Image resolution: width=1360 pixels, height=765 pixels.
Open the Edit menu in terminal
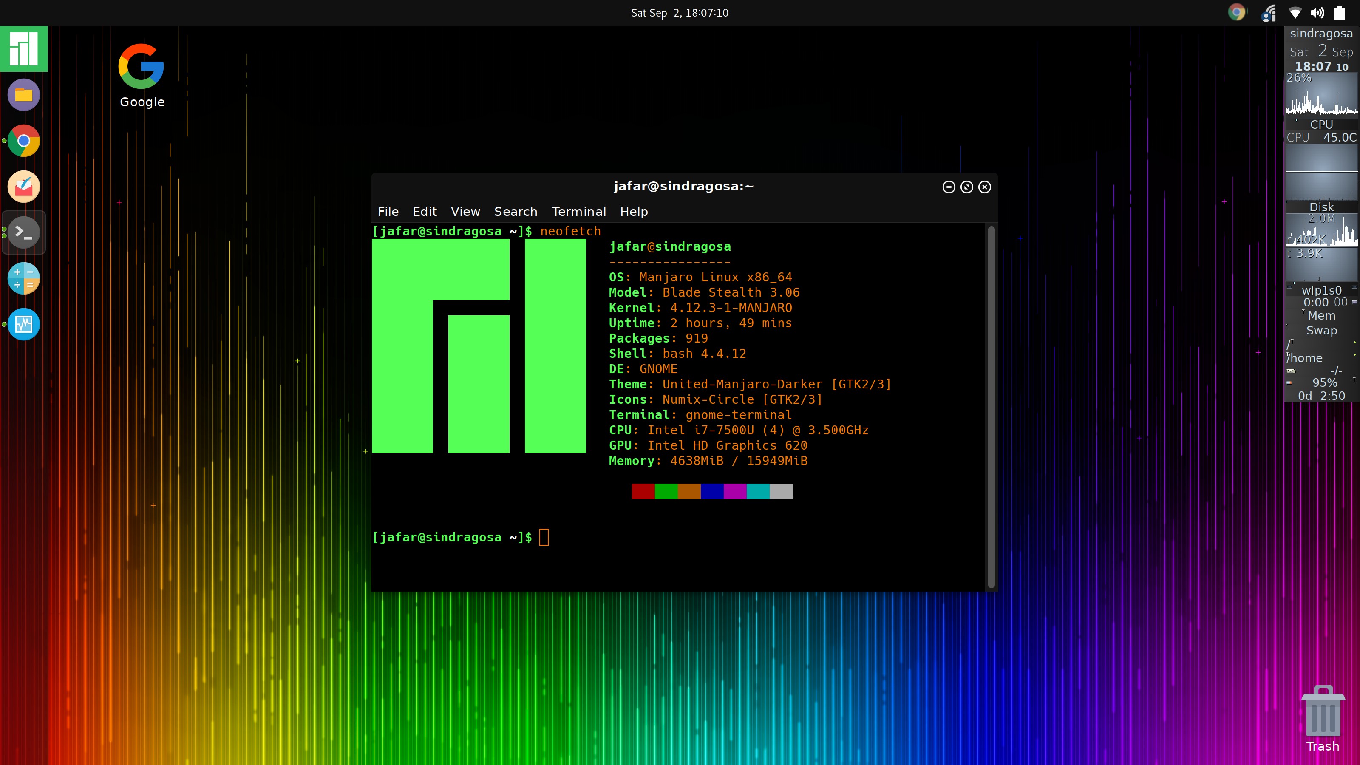tap(425, 212)
